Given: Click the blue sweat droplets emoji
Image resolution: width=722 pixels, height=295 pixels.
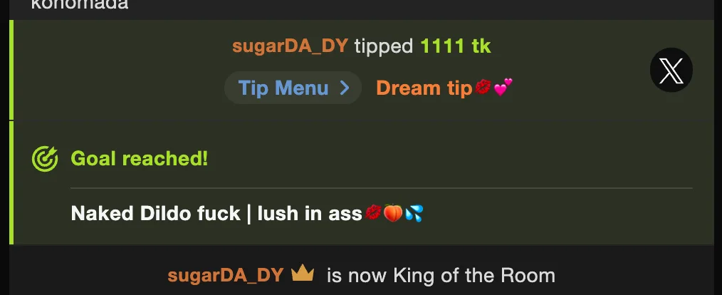Looking at the screenshot, I should pos(414,214).
